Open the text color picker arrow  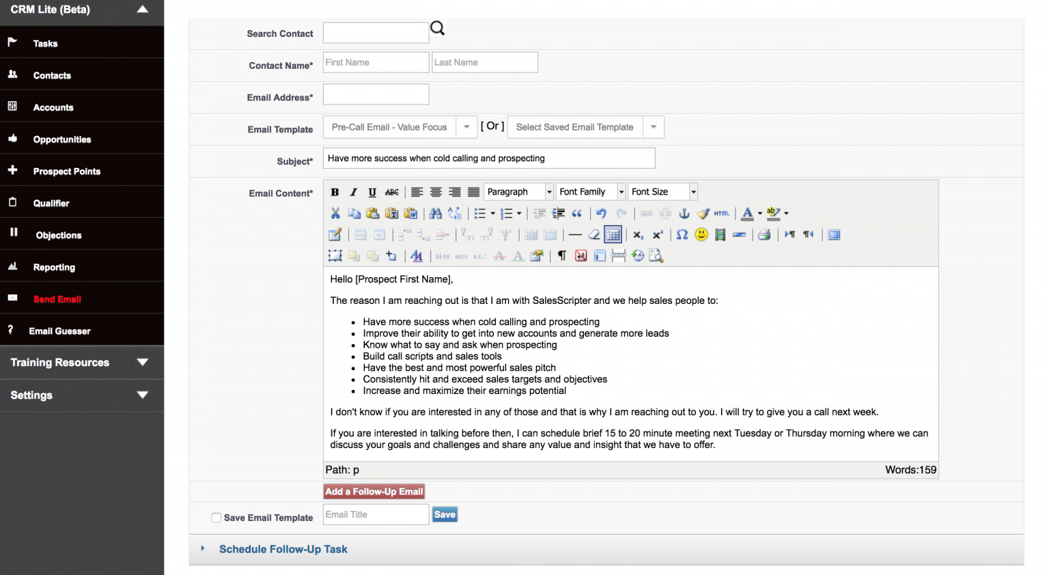point(759,213)
